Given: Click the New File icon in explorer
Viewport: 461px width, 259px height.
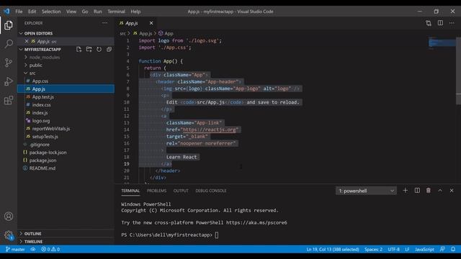Looking at the screenshot, I should pos(79,50).
